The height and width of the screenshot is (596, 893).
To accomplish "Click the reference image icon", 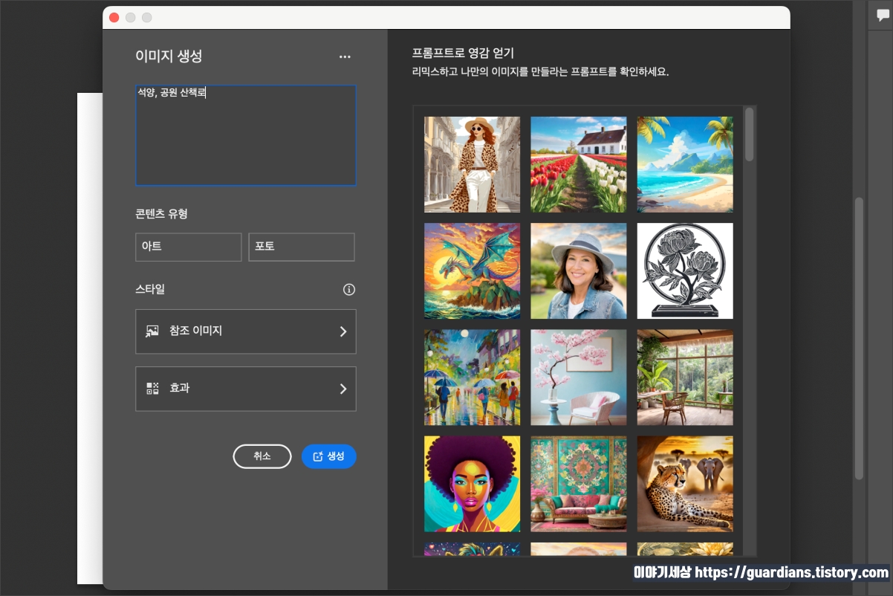I will [x=152, y=331].
